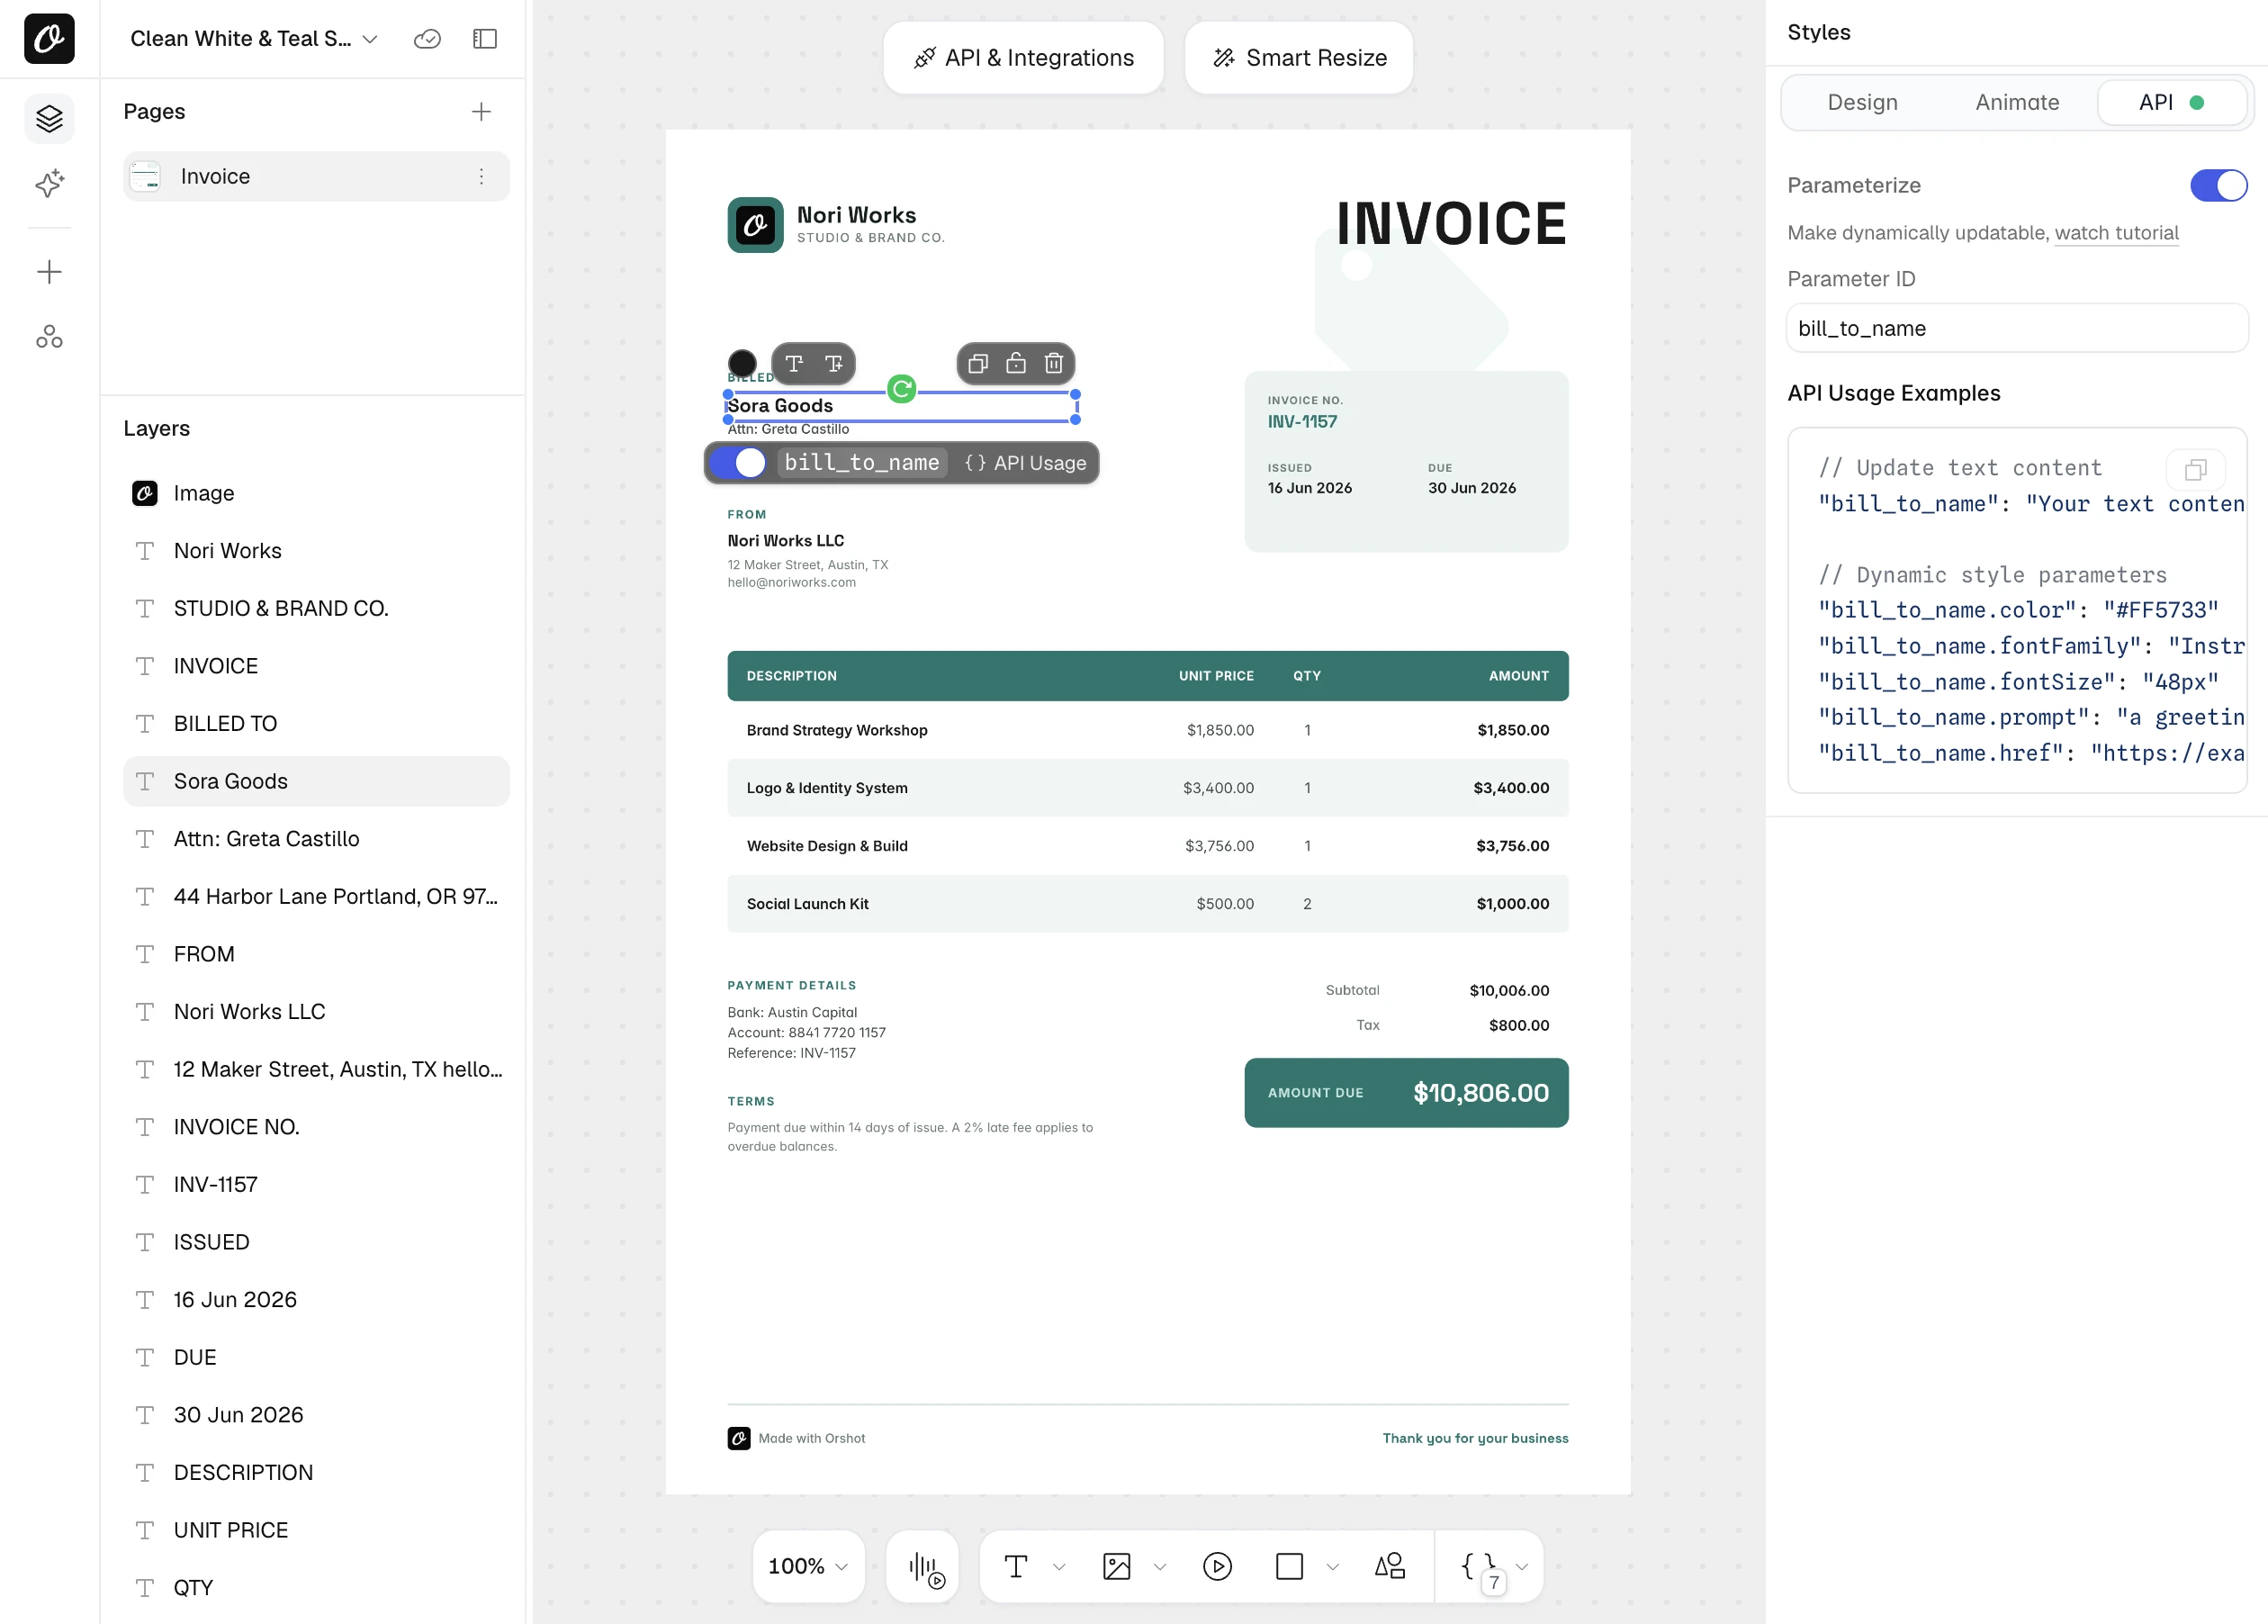2268x1624 pixels.
Task: Open the Layers panel icon in sidebar
Action: [49, 119]
